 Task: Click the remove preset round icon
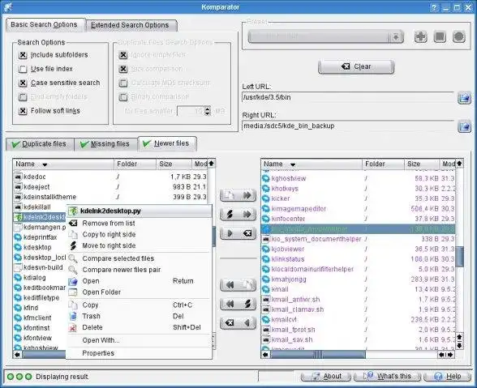point(459,37)
